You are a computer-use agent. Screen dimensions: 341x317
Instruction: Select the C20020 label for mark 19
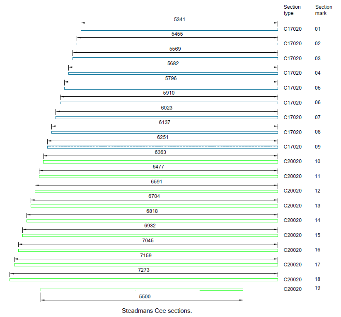pos(293,289)
